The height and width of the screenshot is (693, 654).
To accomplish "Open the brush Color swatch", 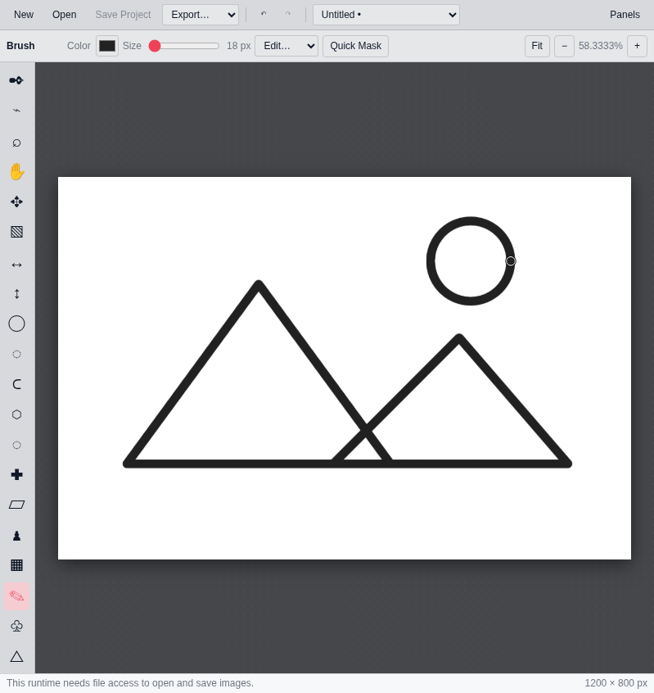I will pyautogui.click(x=107, y=46).
